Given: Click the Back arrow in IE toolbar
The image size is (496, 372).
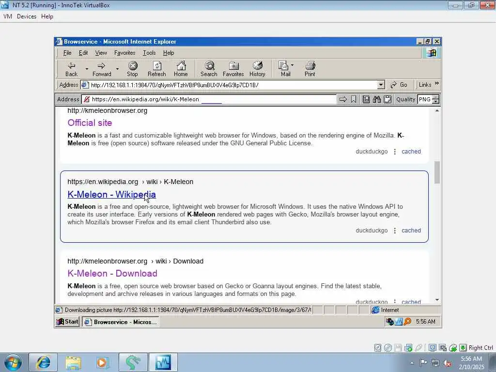Looking at the screenshot, I should click(72, 69).
